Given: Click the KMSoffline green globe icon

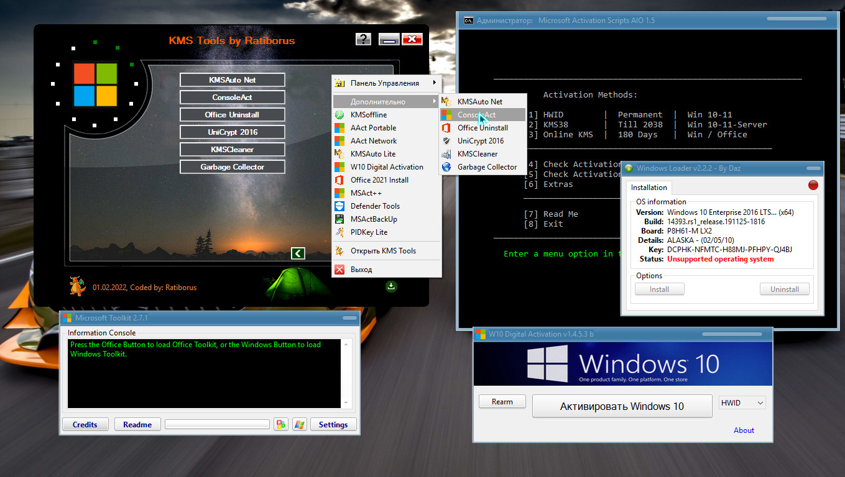Looking at the screenshot, I should pyautogui.click(x=339, y=115).
